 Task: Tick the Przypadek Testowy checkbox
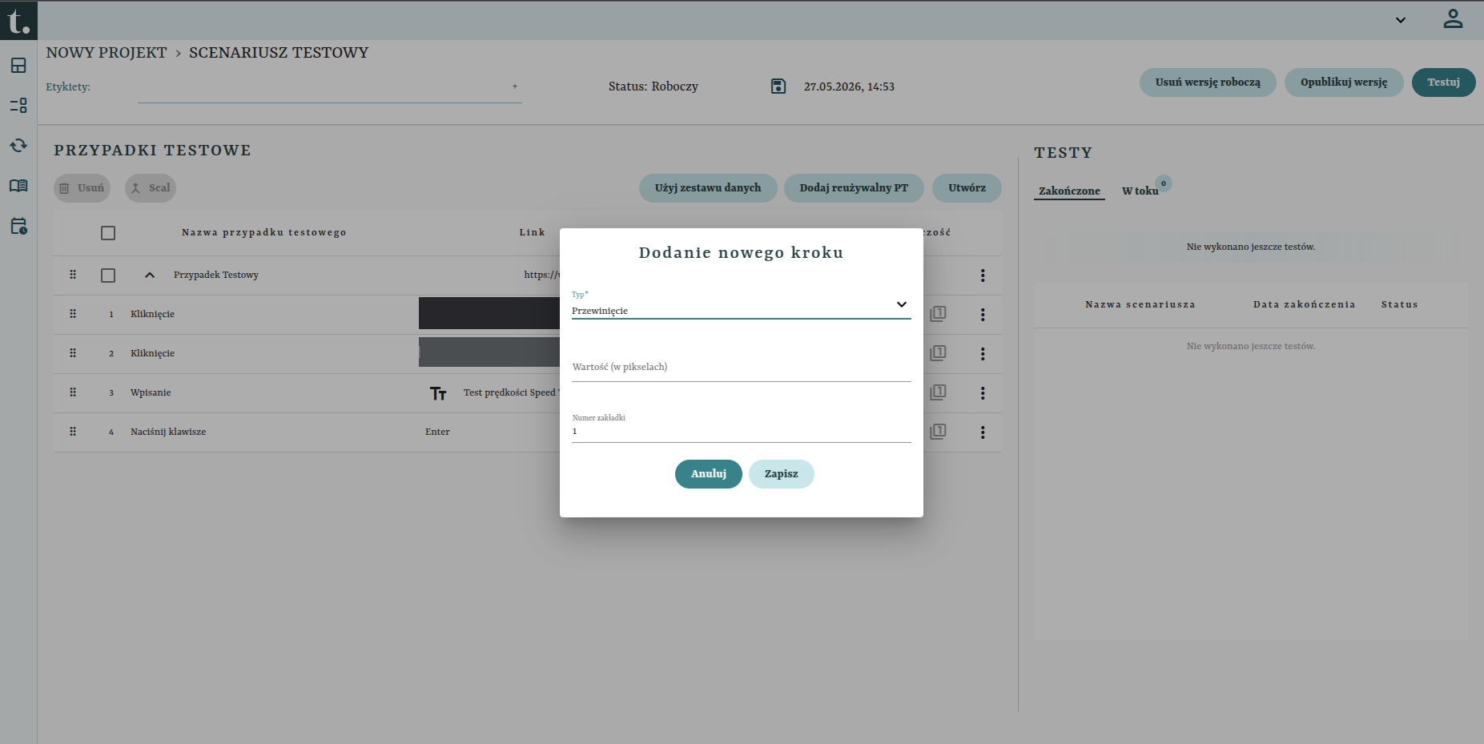coord(108,275)
